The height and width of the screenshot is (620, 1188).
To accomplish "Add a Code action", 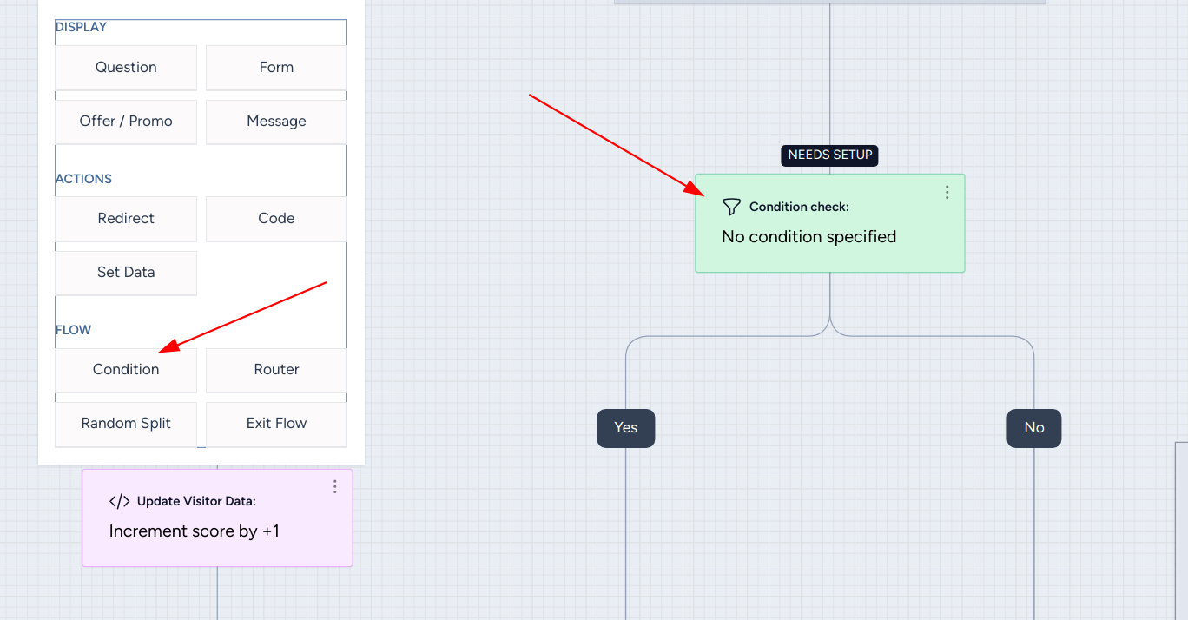I will pyautogui.click(x=276, y=219).
